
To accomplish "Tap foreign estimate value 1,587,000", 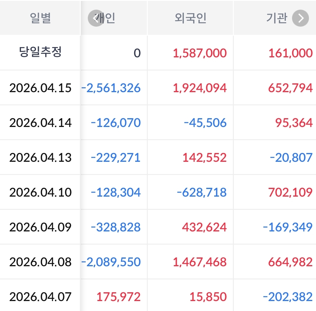I will pos(200,53).
